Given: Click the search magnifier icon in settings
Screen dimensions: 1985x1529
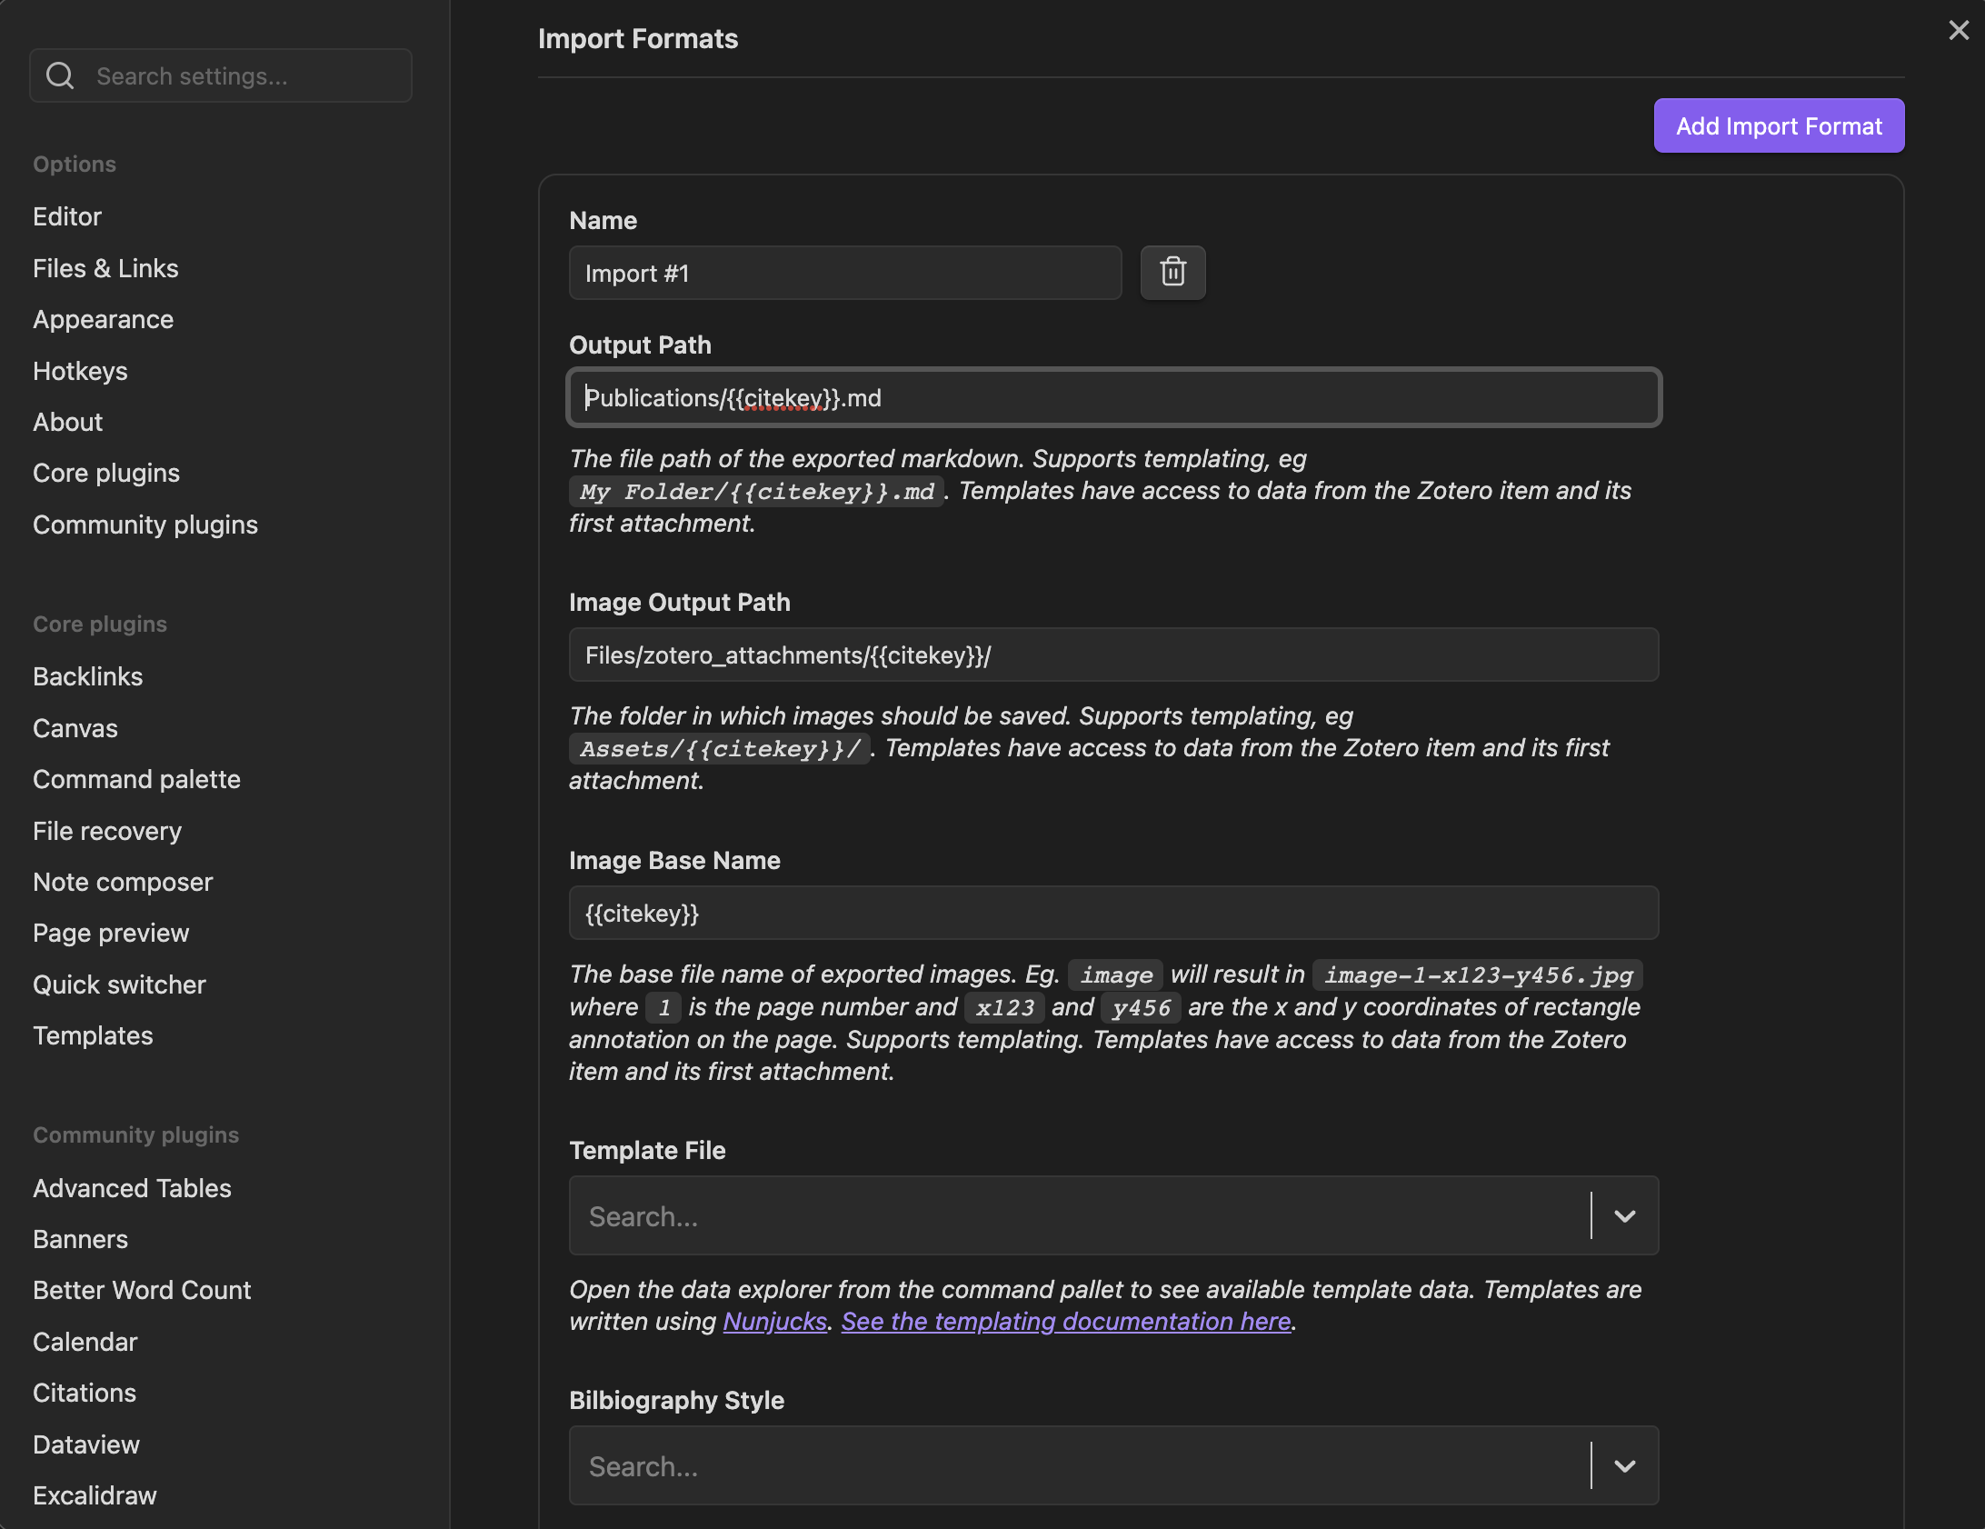Looking at the screenshot, I should pos(60,75).
